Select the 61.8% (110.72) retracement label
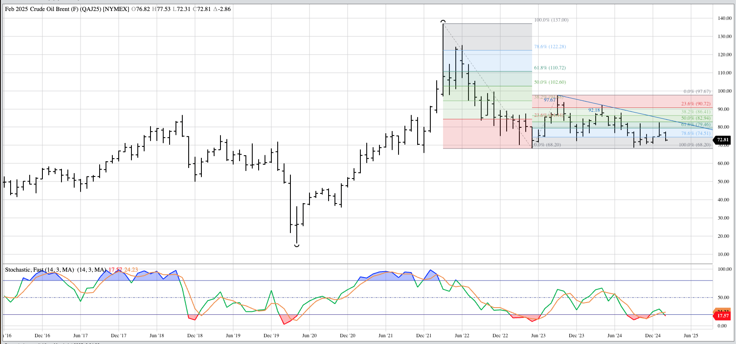This screenshot has width=736, height=344. [x=550, y=68]
